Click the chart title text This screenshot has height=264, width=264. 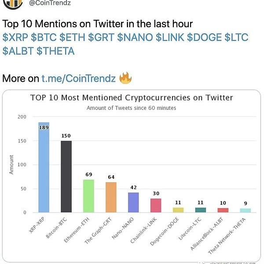[132, 98]
